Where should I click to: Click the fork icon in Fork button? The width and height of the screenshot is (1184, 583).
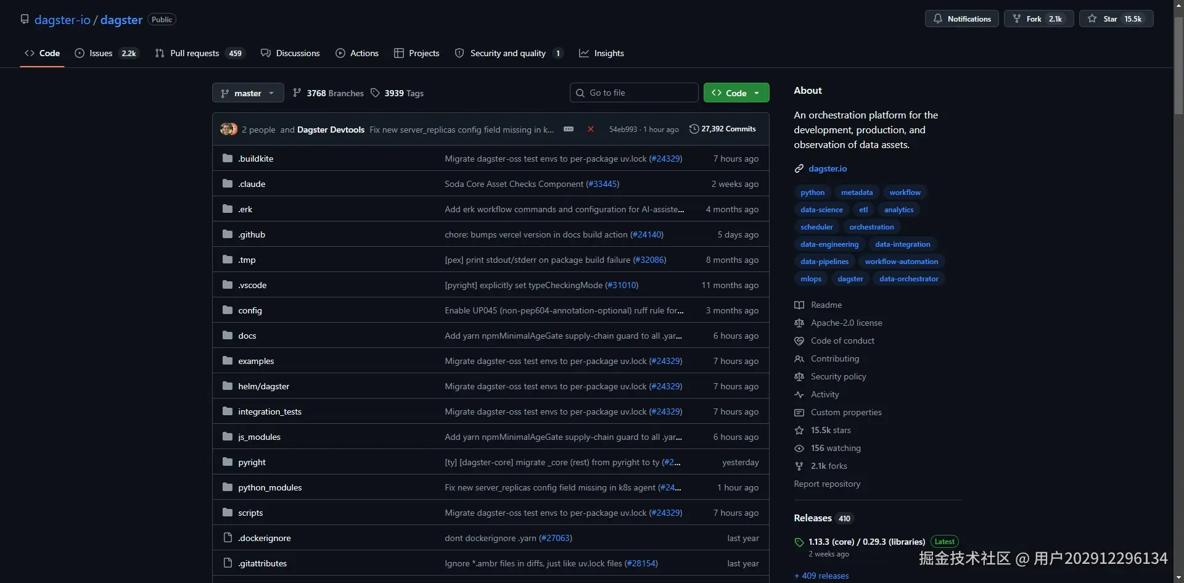pyautogui.click(x=1017, y=19)
